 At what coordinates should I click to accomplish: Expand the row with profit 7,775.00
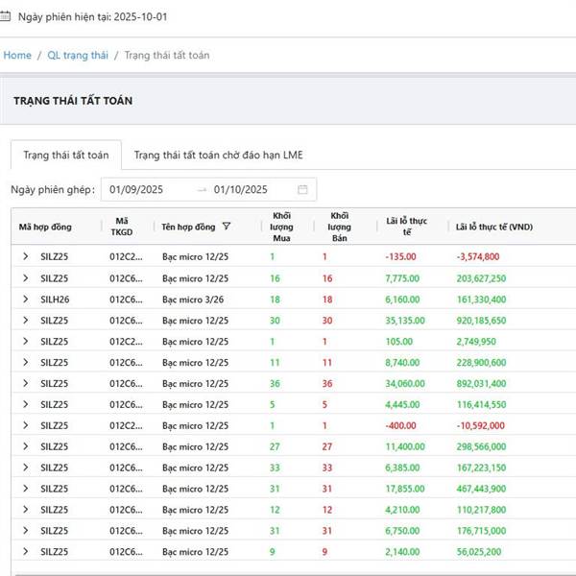(x=26, y=278)
